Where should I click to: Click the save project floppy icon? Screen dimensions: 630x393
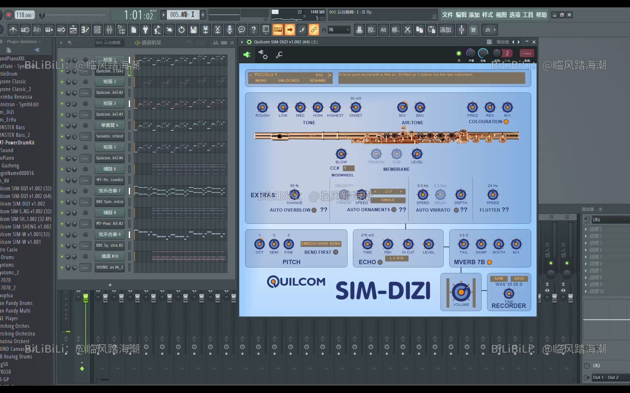(194, 30)
